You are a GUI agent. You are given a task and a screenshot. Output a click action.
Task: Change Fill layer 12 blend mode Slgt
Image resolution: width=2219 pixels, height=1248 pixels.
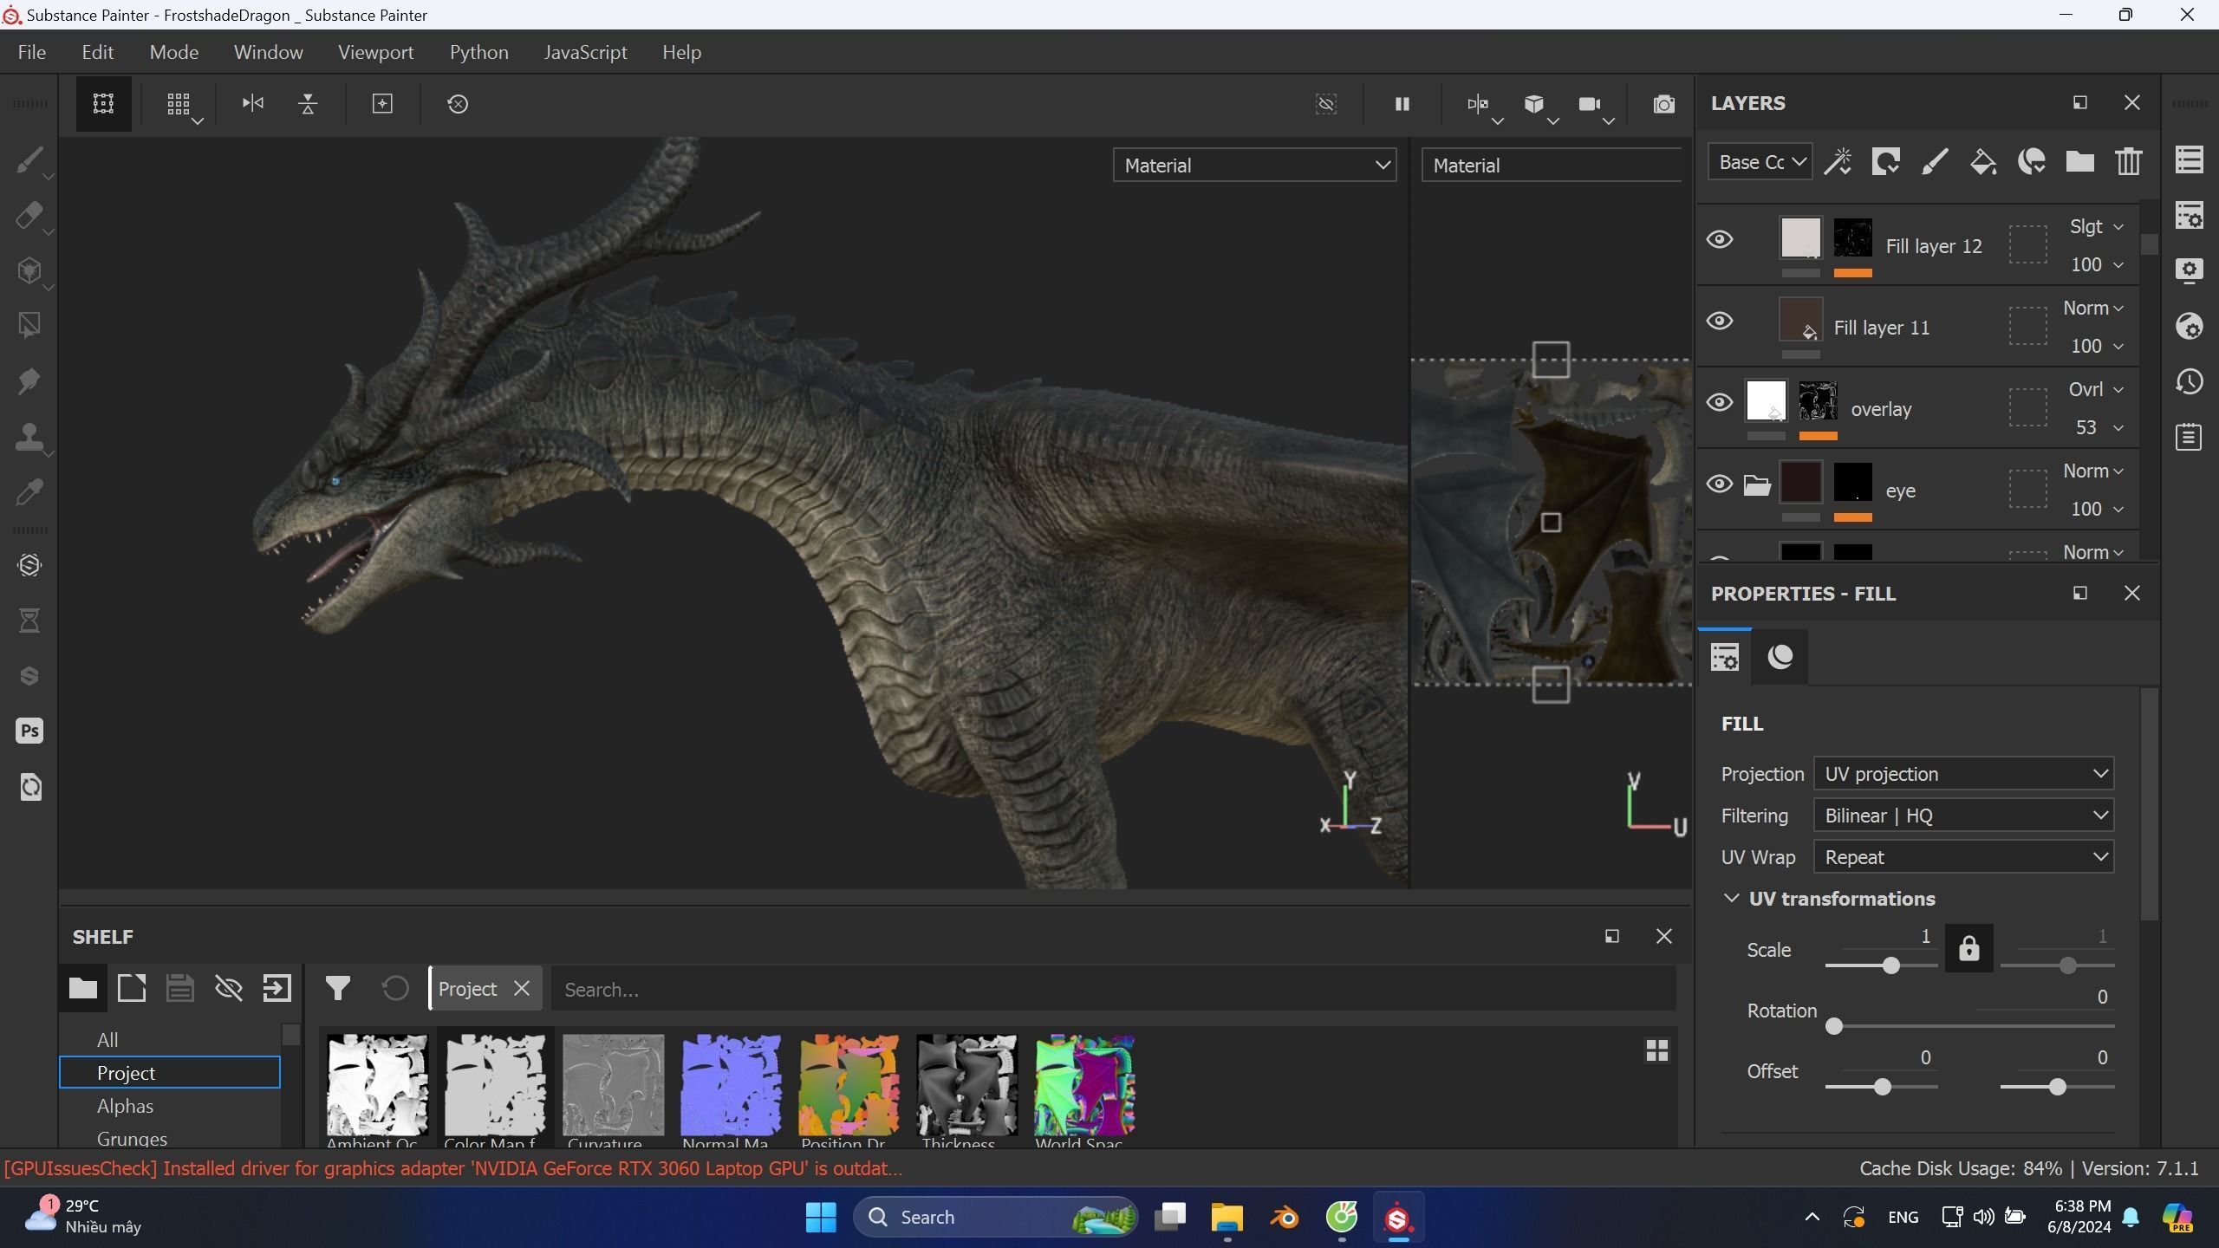click(x=2096, y=226)
